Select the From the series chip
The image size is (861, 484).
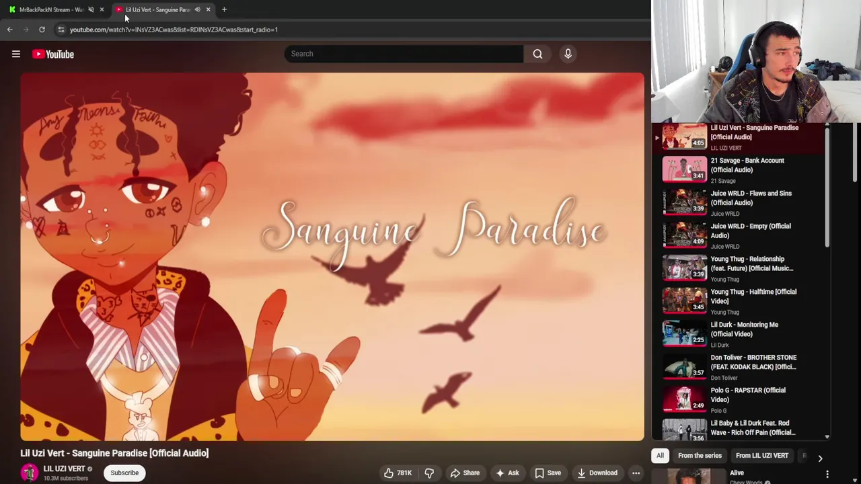[700, 456]
